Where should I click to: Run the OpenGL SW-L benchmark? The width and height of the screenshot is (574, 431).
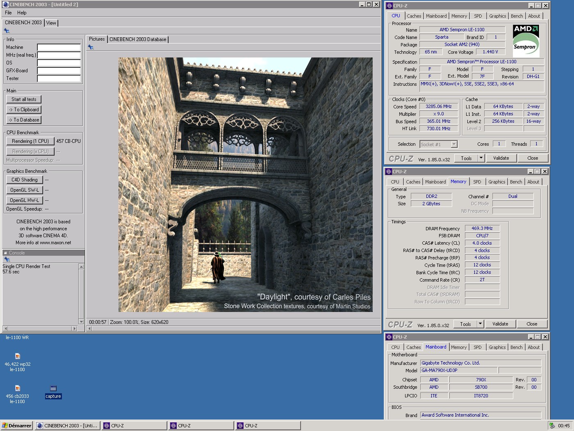click(25, 190)
